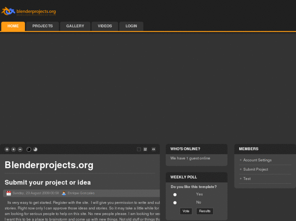This screenshot has width=296, height=221.
Task: Click 'Do you like this template?' question
Action: pos(194,187)
